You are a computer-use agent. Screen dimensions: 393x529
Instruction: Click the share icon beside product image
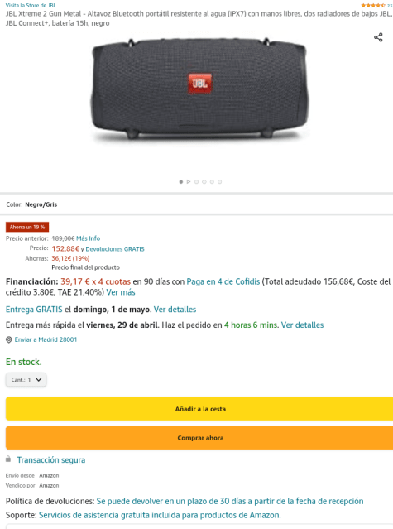pyautogui.click(x=378, y=37)
